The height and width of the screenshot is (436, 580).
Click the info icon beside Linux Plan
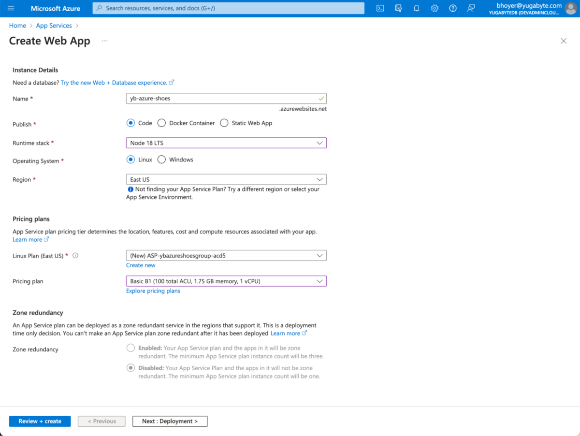pyautogui.click(x=75, y=255)
